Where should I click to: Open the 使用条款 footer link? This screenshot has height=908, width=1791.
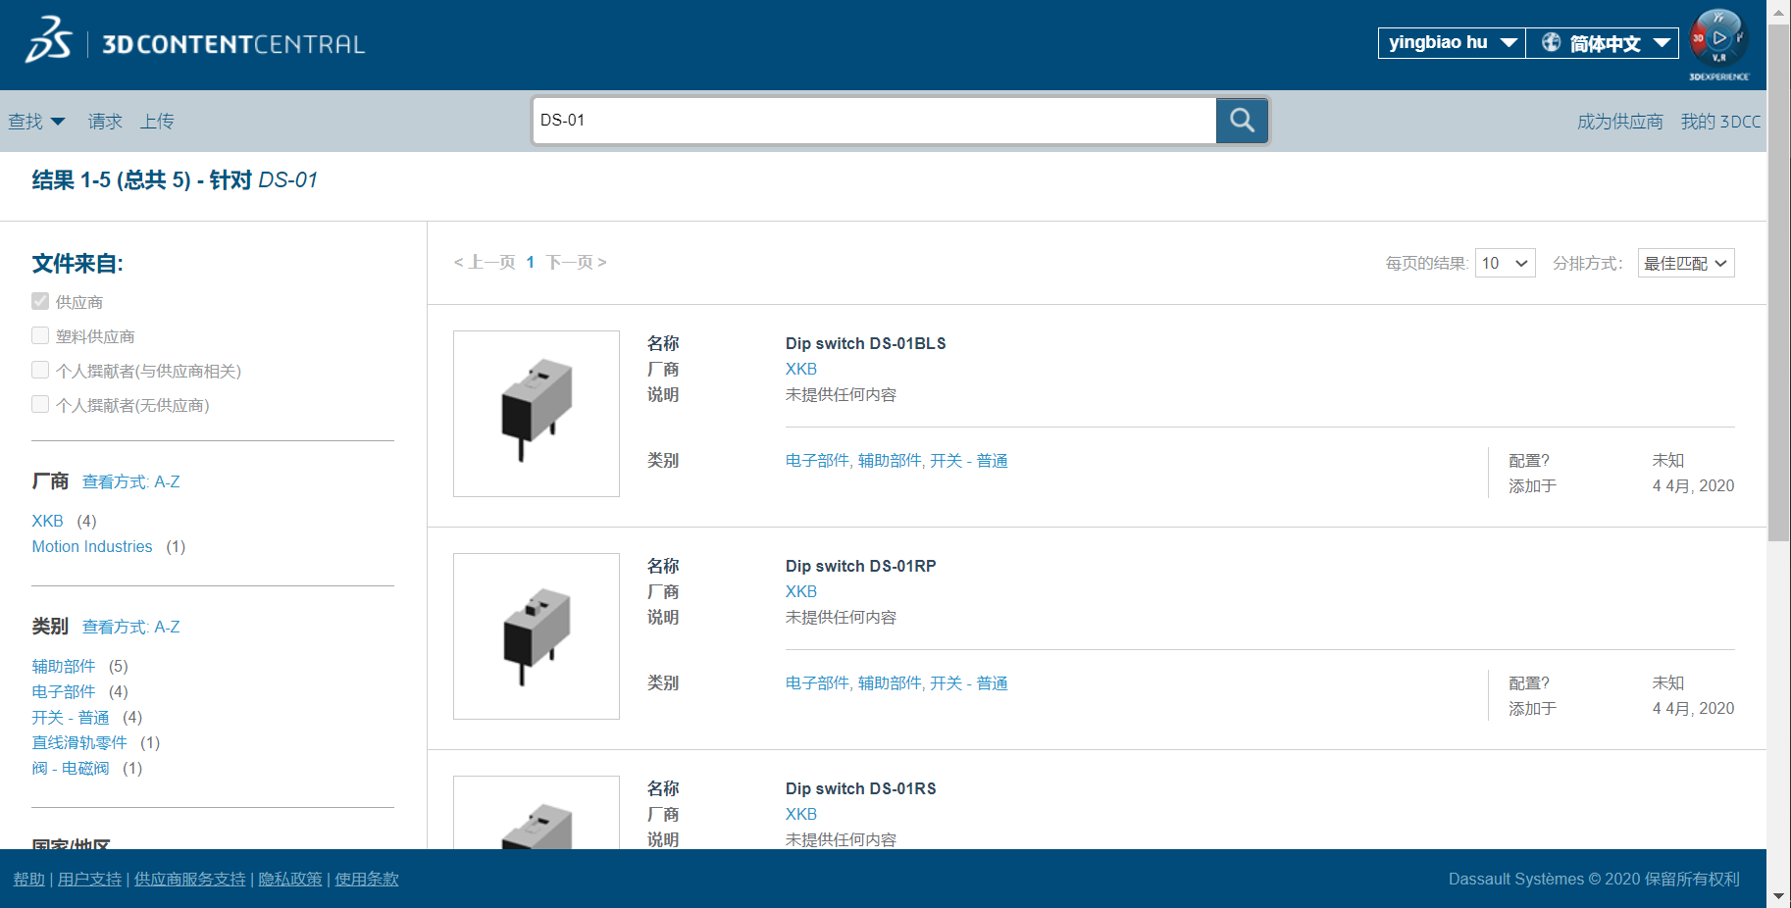(x=367, y=879)
